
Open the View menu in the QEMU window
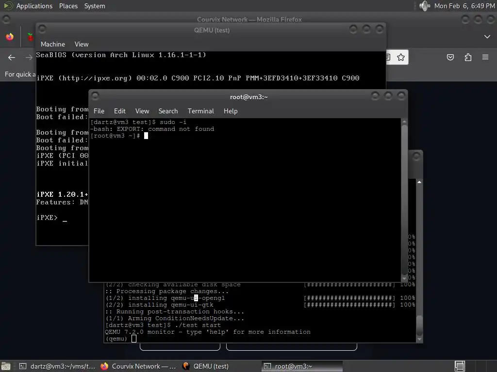(82, 44)
